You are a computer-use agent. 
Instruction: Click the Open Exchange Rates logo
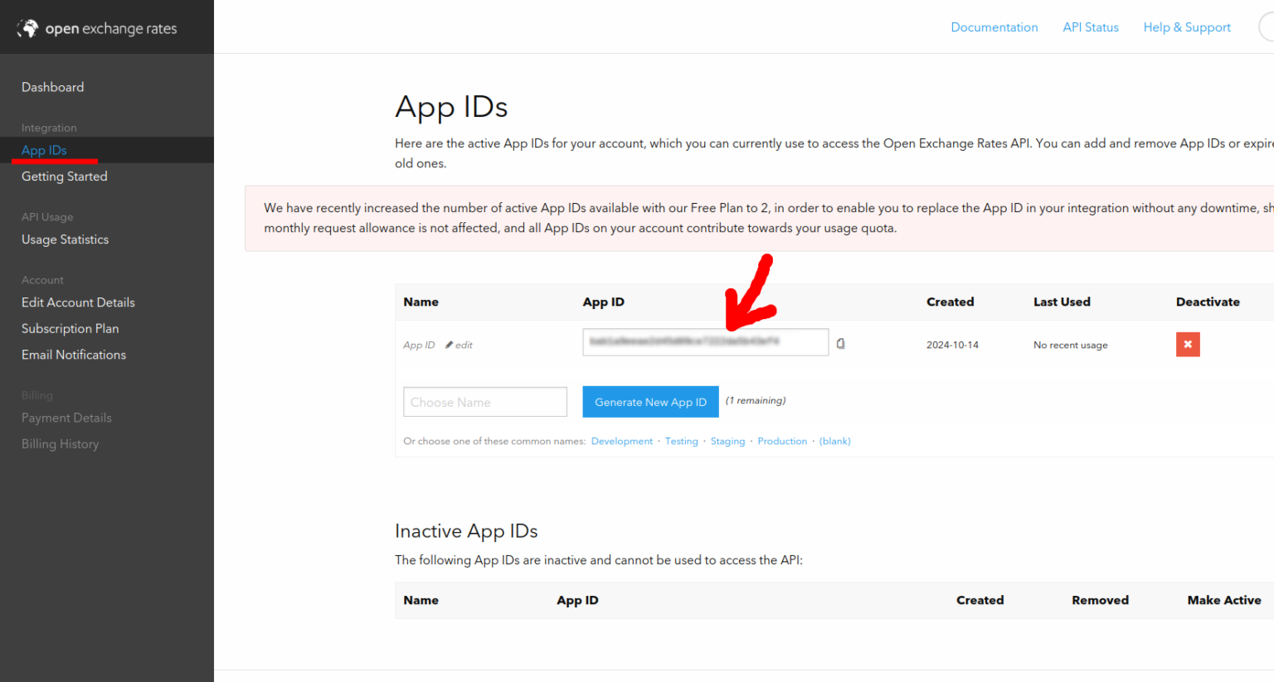tap(97, 28)
